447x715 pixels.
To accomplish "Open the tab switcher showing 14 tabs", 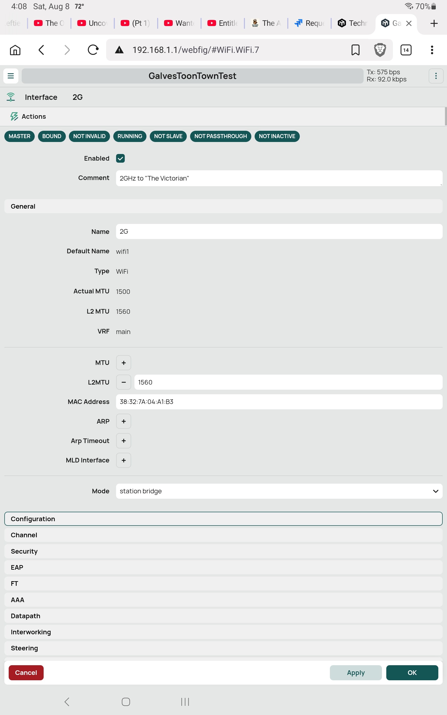I will coord(406,50).
